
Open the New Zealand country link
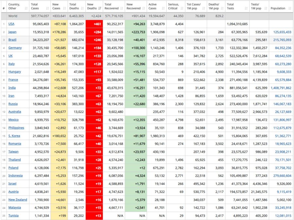18,200
